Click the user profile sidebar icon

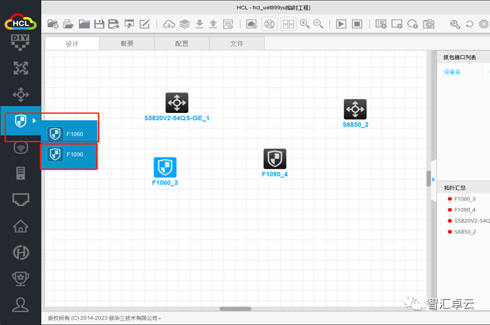coord(21,305)
